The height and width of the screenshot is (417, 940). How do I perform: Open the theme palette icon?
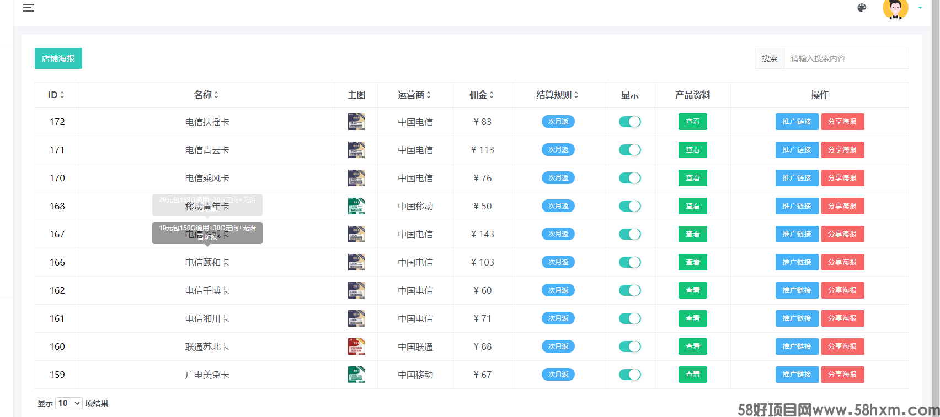(x=862, y=8)
